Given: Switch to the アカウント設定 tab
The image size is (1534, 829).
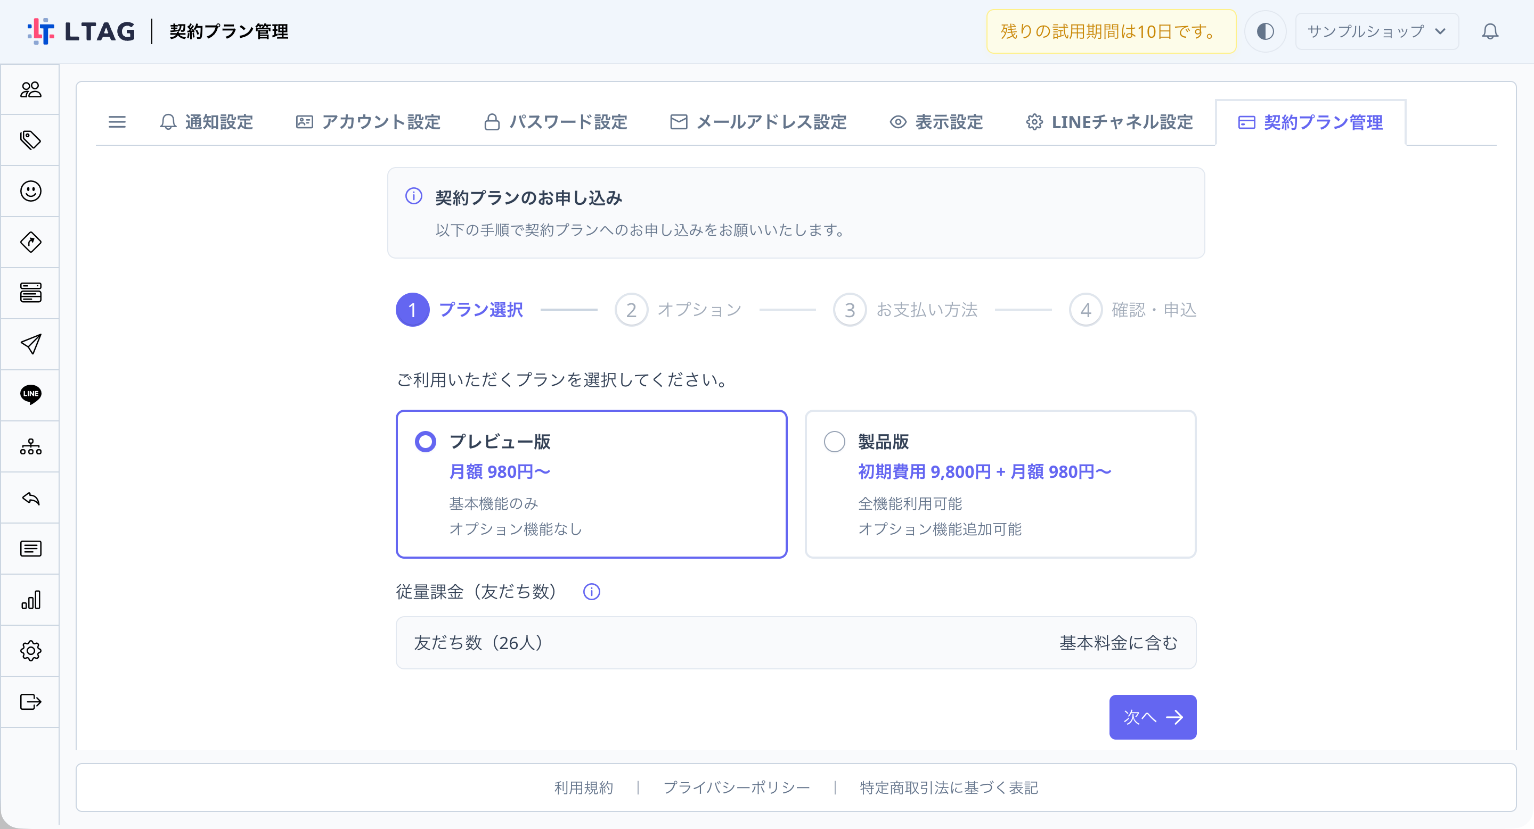Looking at the screenshot, I should [x=368, y=122].
